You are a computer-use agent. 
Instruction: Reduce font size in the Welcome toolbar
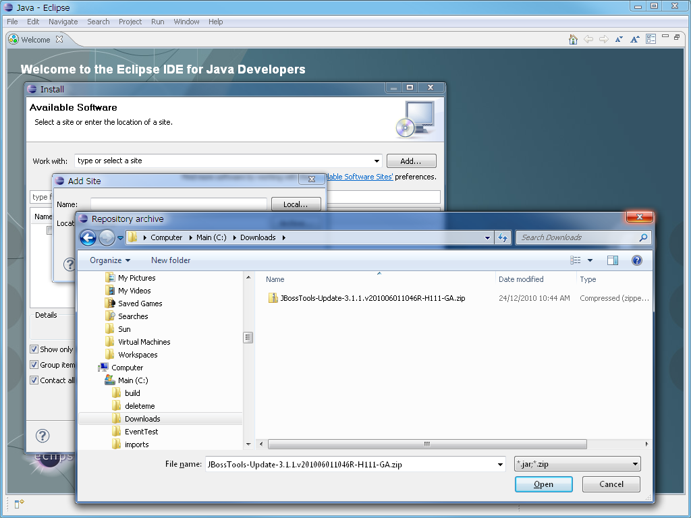click(619, 39)
